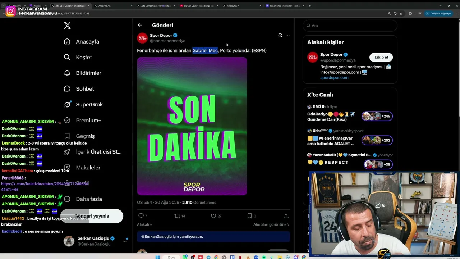
Task: Open Netflix from the taskbar
Action: pyautogui.click(x=240, y=257)
